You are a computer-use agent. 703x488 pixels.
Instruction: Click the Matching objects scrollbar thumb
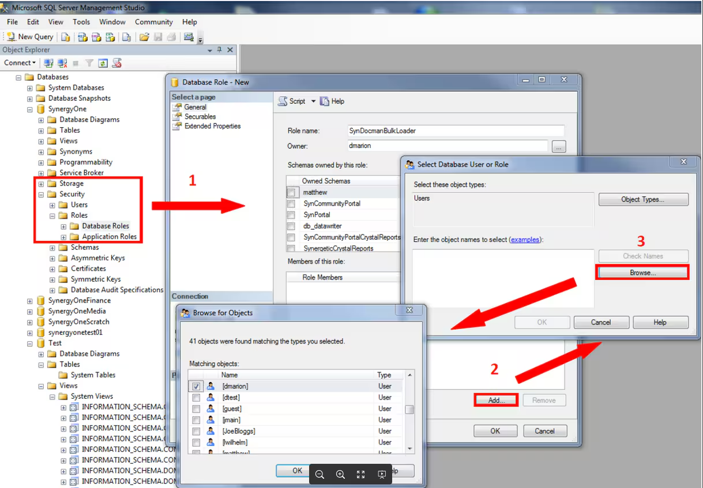pyautogui.click(x=409, y=410)
